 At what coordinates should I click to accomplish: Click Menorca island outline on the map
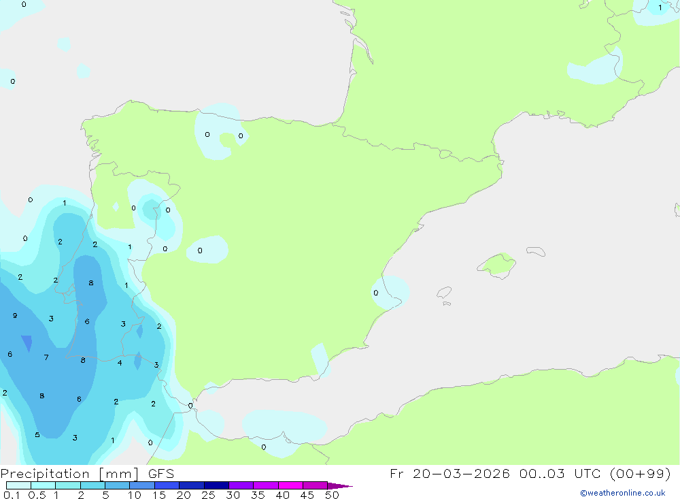[536, 251]
